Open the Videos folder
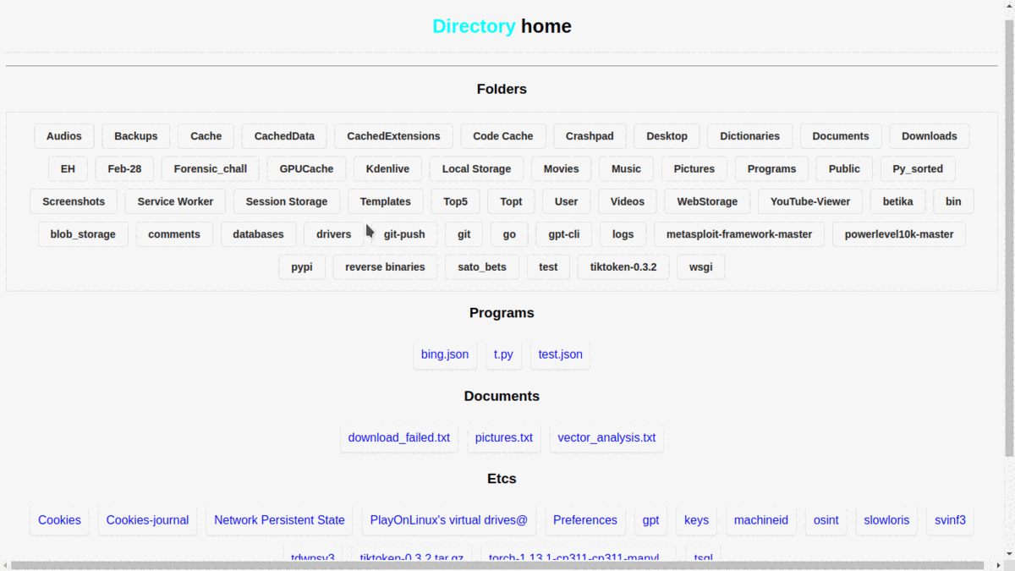The height and width of the screenshot is (571, 1015). (628, 202)
